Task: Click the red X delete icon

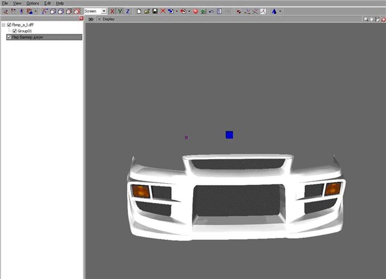Action: [x=163, y=11]
